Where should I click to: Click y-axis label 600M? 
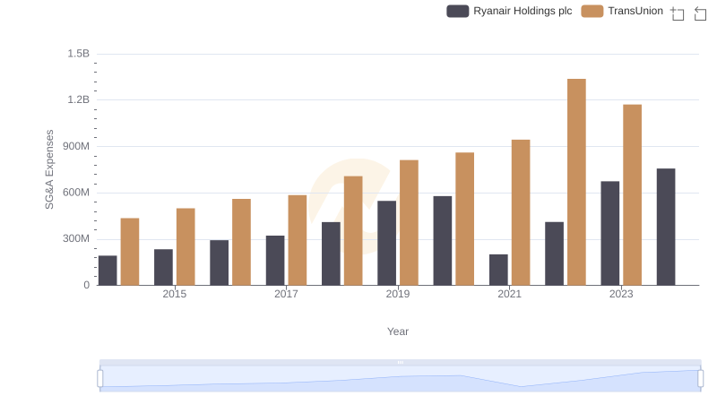[76, 193]
